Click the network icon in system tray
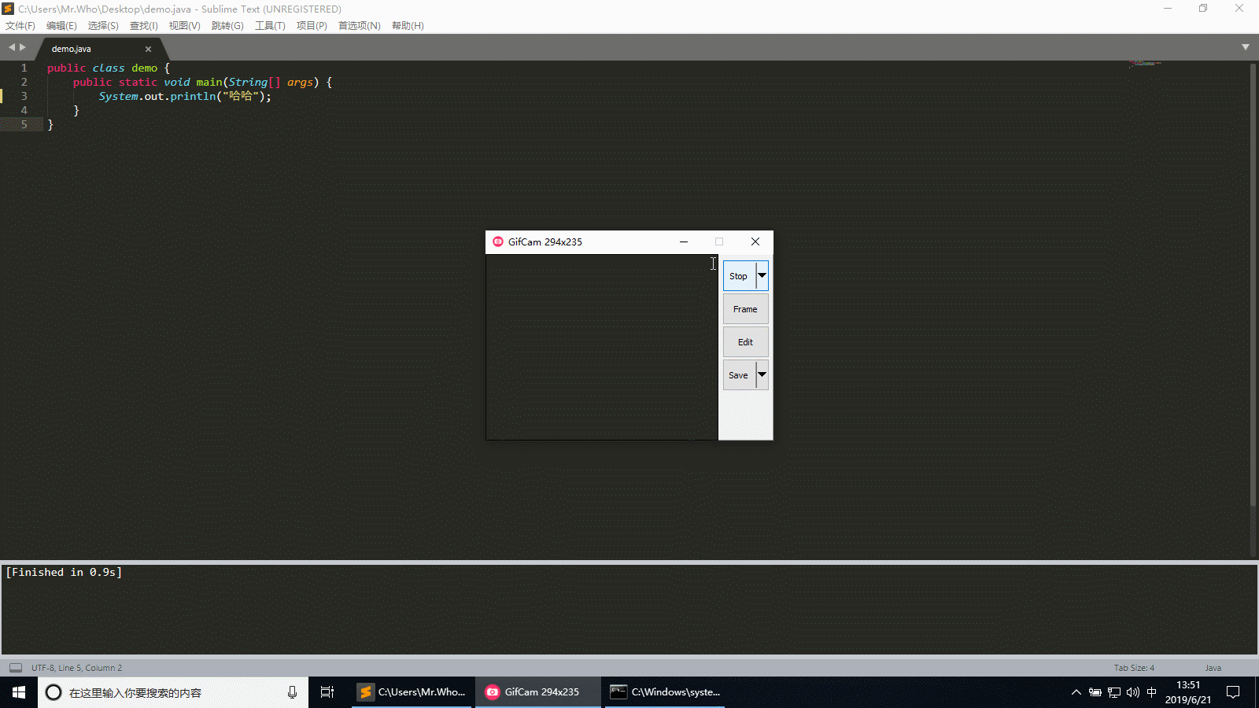This screenshot has height=708, width=1259. pos(1114,692)
